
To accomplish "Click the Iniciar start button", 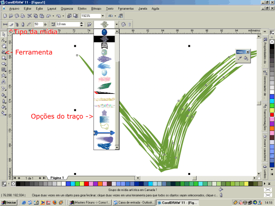I will pos(9,202).
